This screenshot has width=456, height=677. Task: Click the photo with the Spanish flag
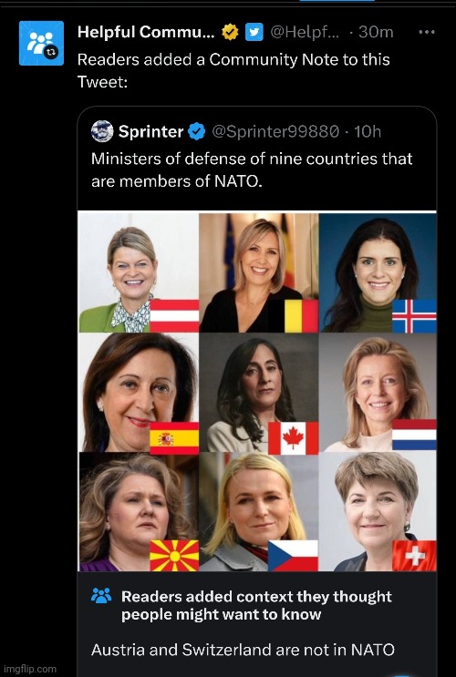tap(139, 393)
